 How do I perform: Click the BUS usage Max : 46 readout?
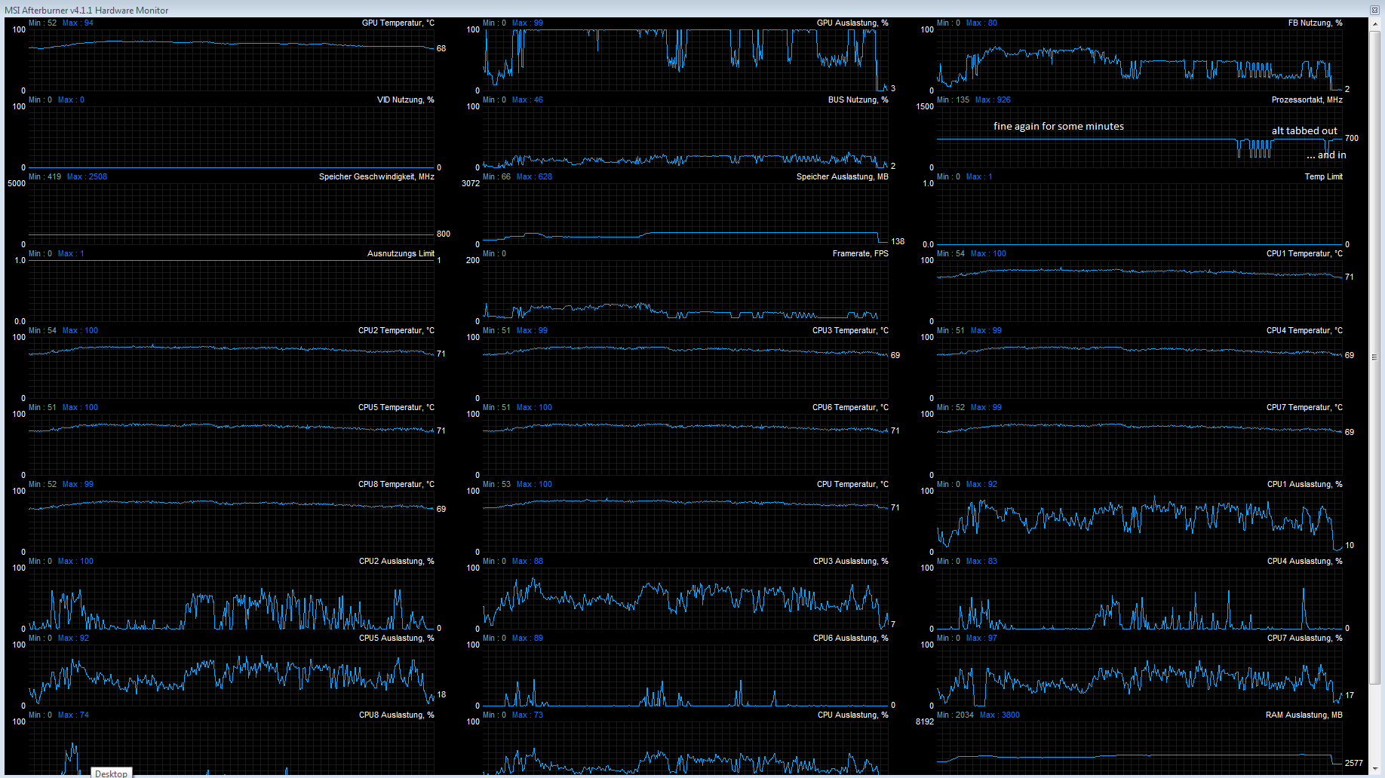[x=527, y=100]
